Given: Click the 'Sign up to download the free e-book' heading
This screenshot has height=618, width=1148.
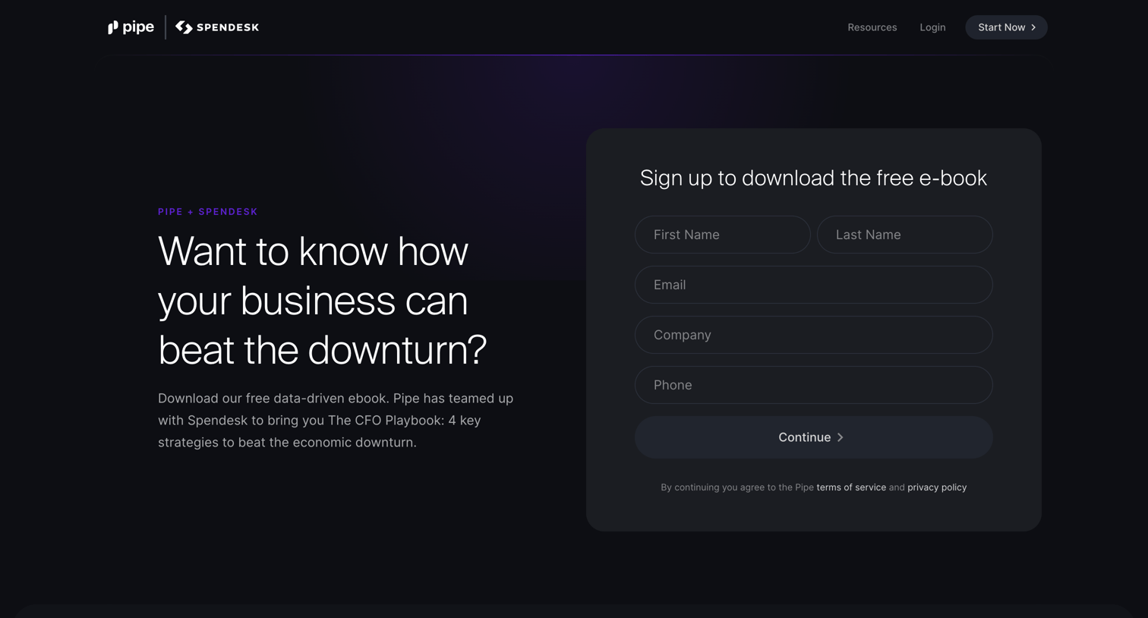Looking at the screenshot, I should click(813, 178).
